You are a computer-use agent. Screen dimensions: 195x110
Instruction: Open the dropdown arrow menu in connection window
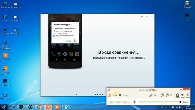coord(142,16)
